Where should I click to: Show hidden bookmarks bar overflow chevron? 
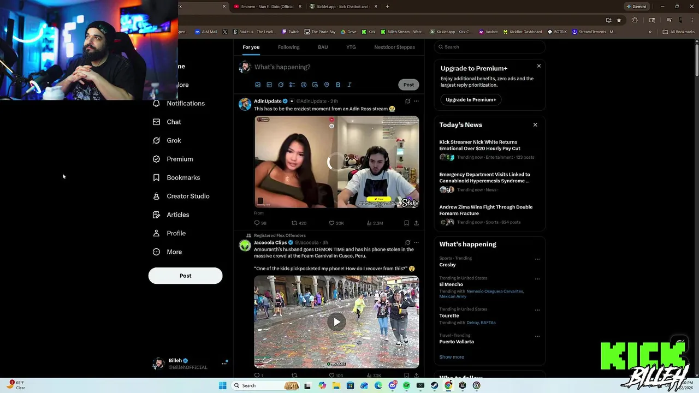[x=650, y=32]
